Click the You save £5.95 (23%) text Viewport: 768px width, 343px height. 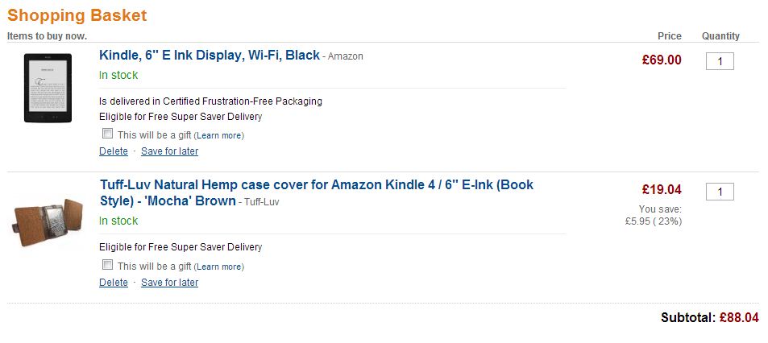[654, 215]
